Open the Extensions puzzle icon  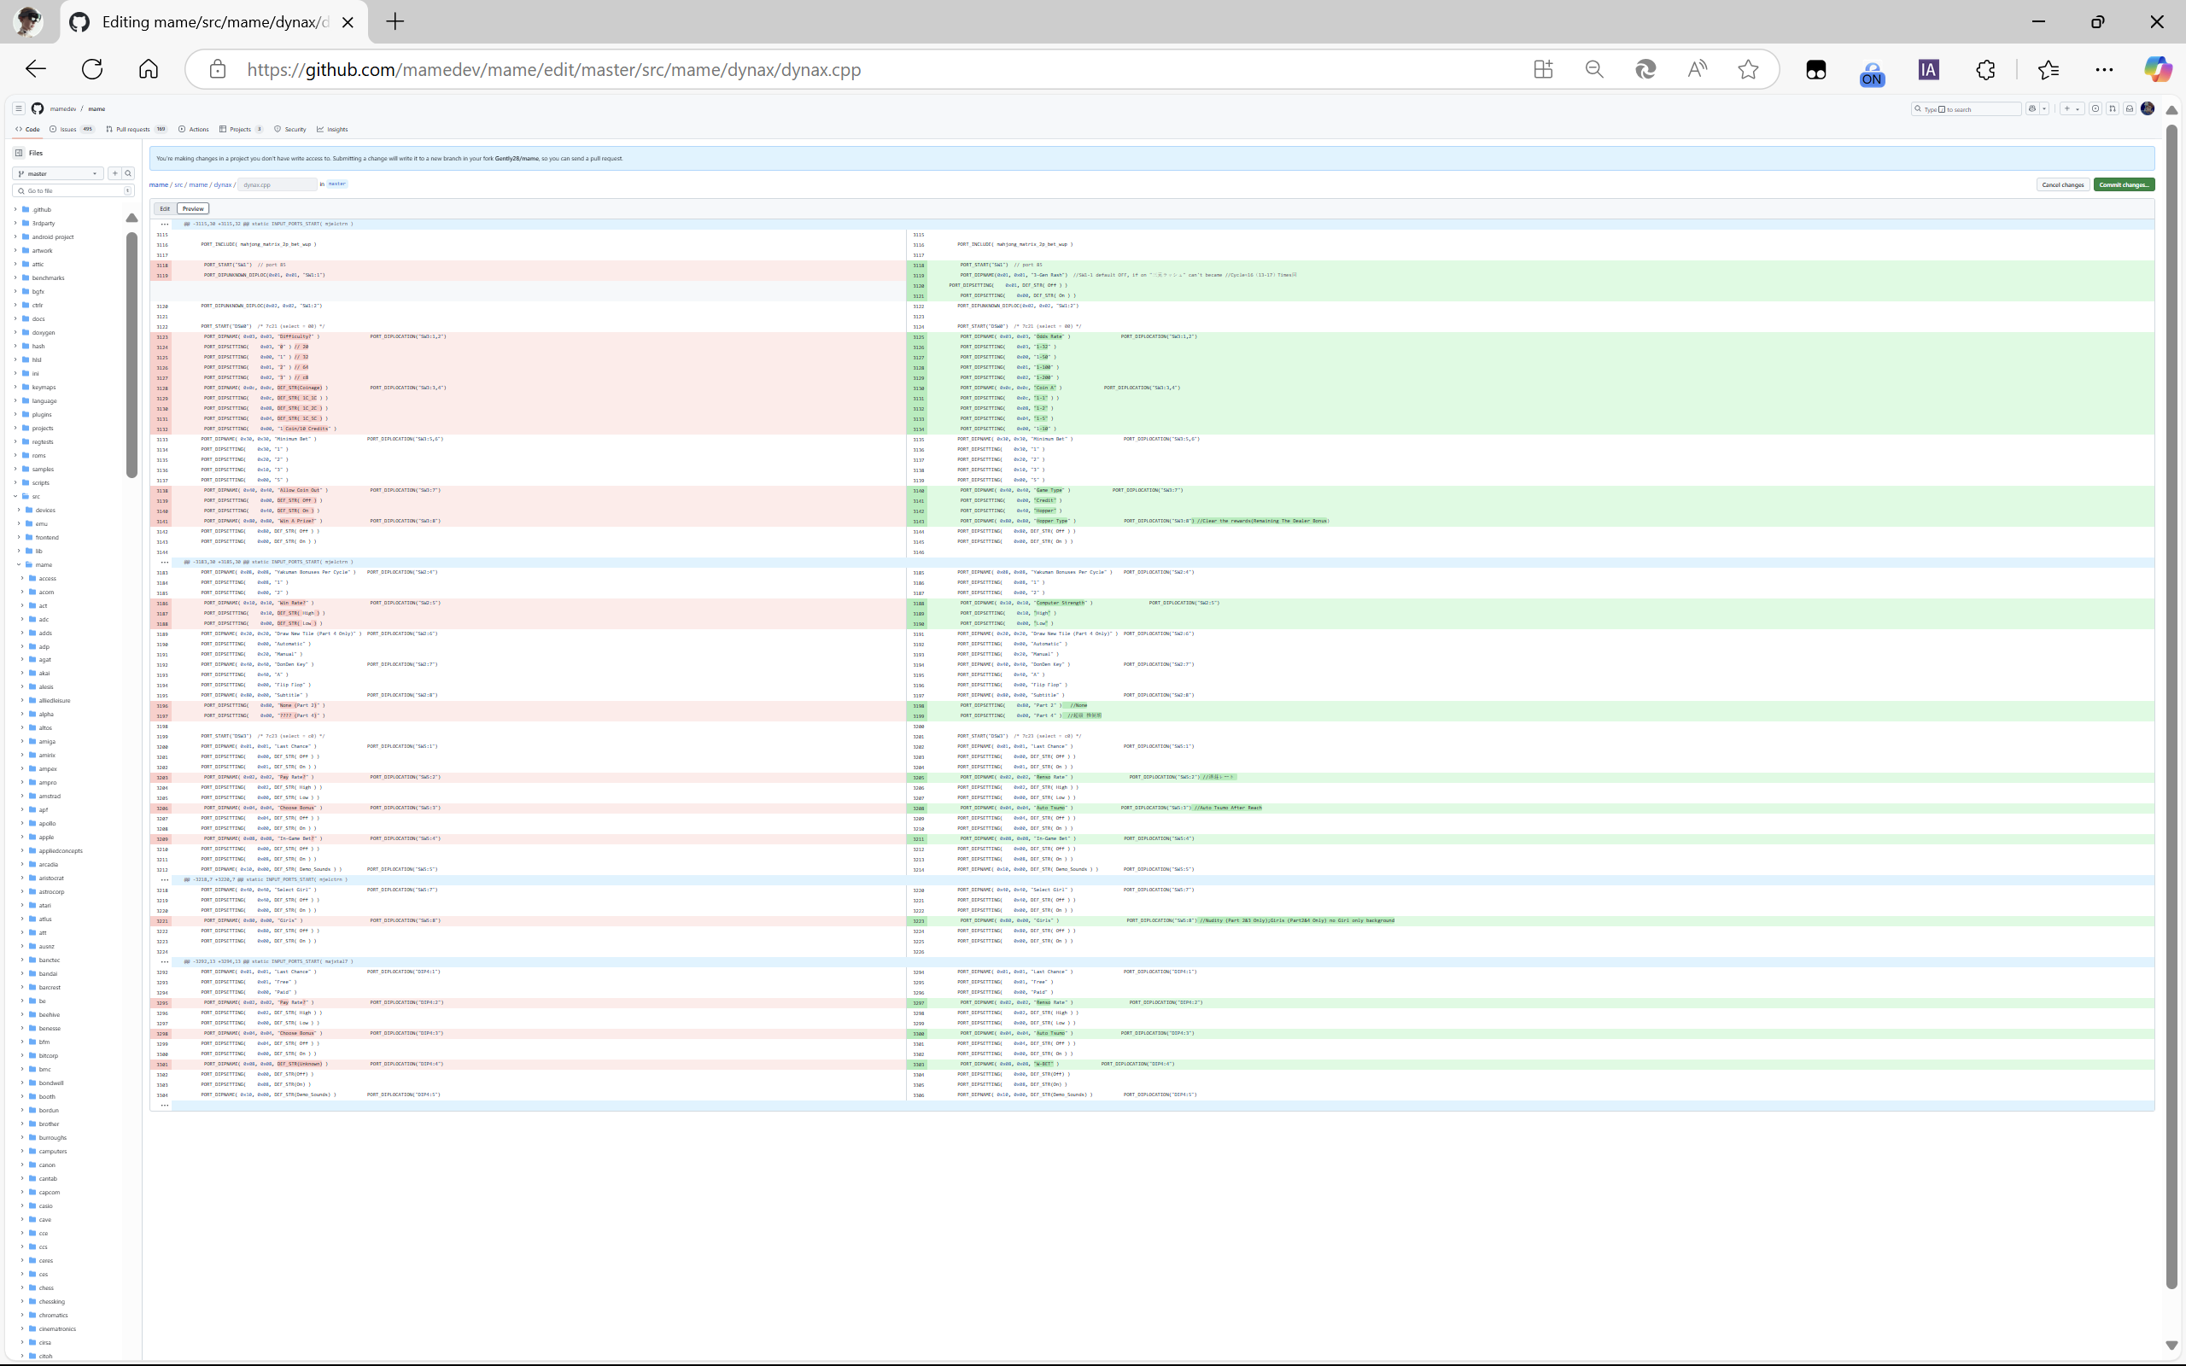click(x=1985, y=69)
